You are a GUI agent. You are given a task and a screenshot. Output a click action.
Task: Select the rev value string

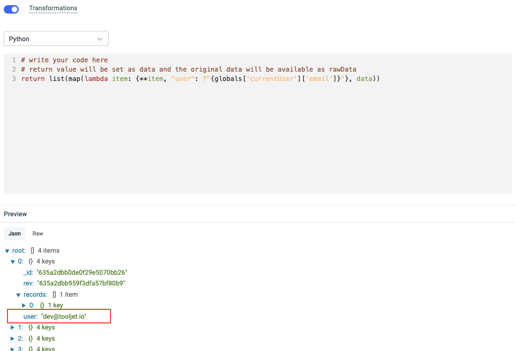pyautogui.click(x=81, y=283)
